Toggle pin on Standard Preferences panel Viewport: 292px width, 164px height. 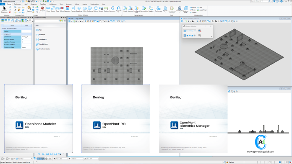click(x=31, y=18)
